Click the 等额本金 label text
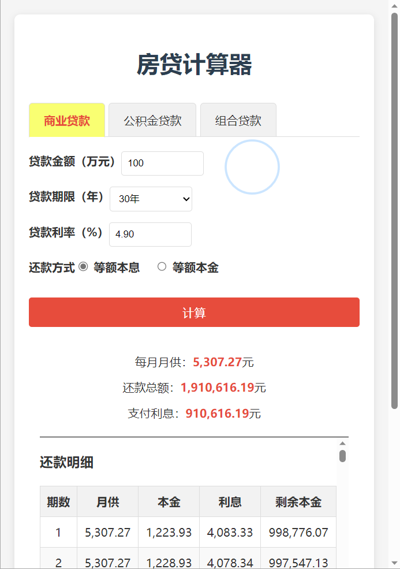Viewport: 400px width, 569px height. (x=196, y=267)
